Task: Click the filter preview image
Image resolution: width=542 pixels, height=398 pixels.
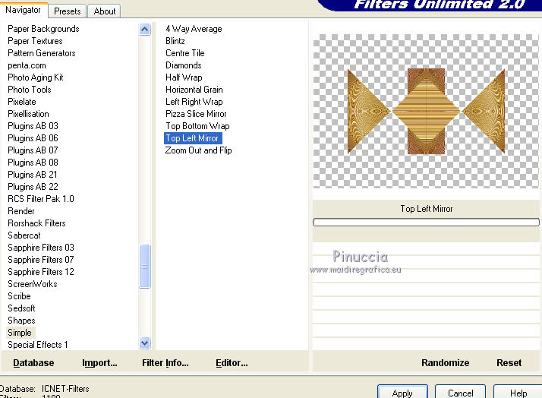Action: click(x=426, y=111)
